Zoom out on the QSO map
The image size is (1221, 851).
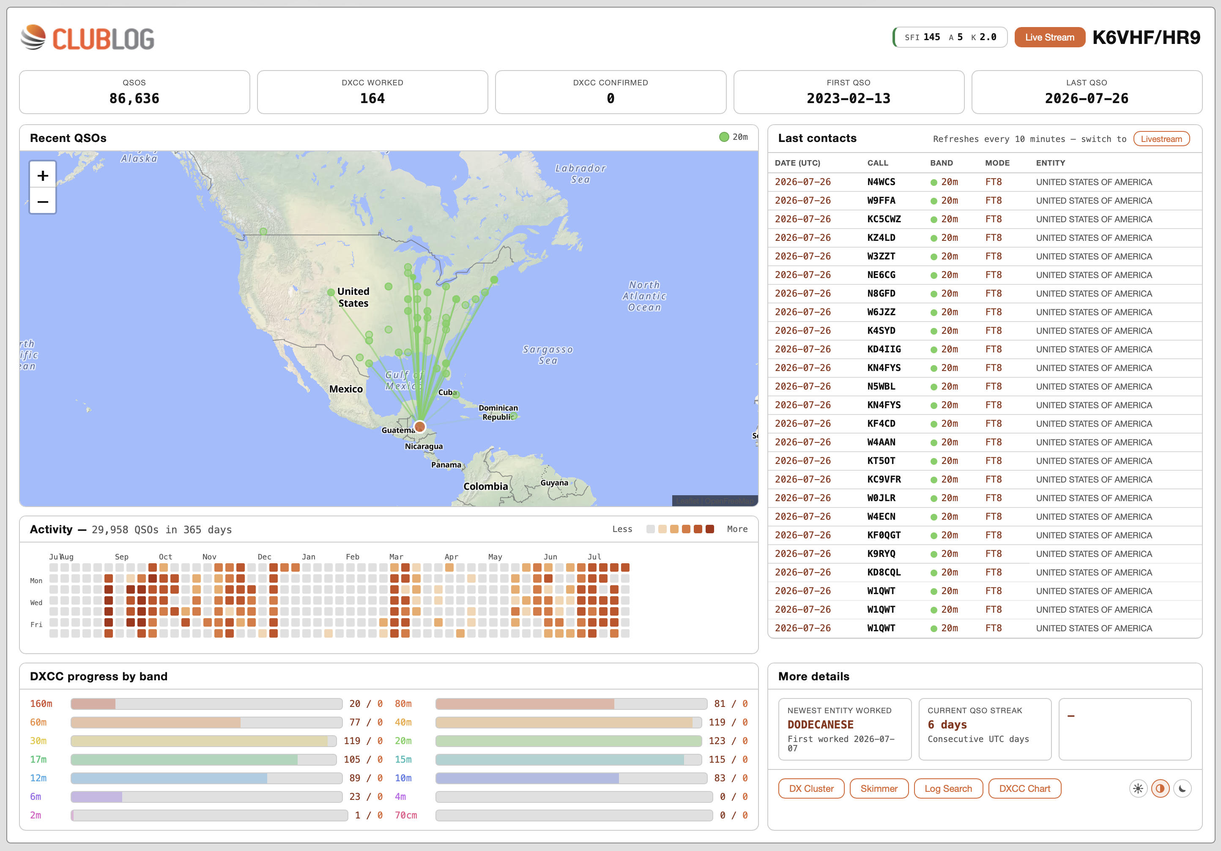pos(43,202)
